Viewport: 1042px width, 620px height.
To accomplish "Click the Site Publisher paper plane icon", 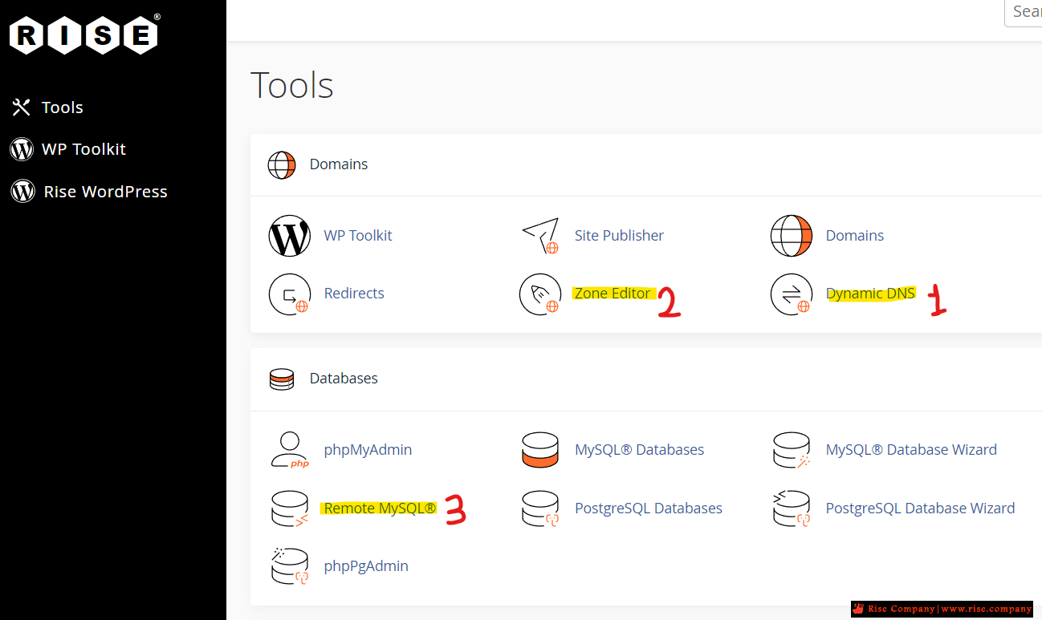I will (540, 236).
